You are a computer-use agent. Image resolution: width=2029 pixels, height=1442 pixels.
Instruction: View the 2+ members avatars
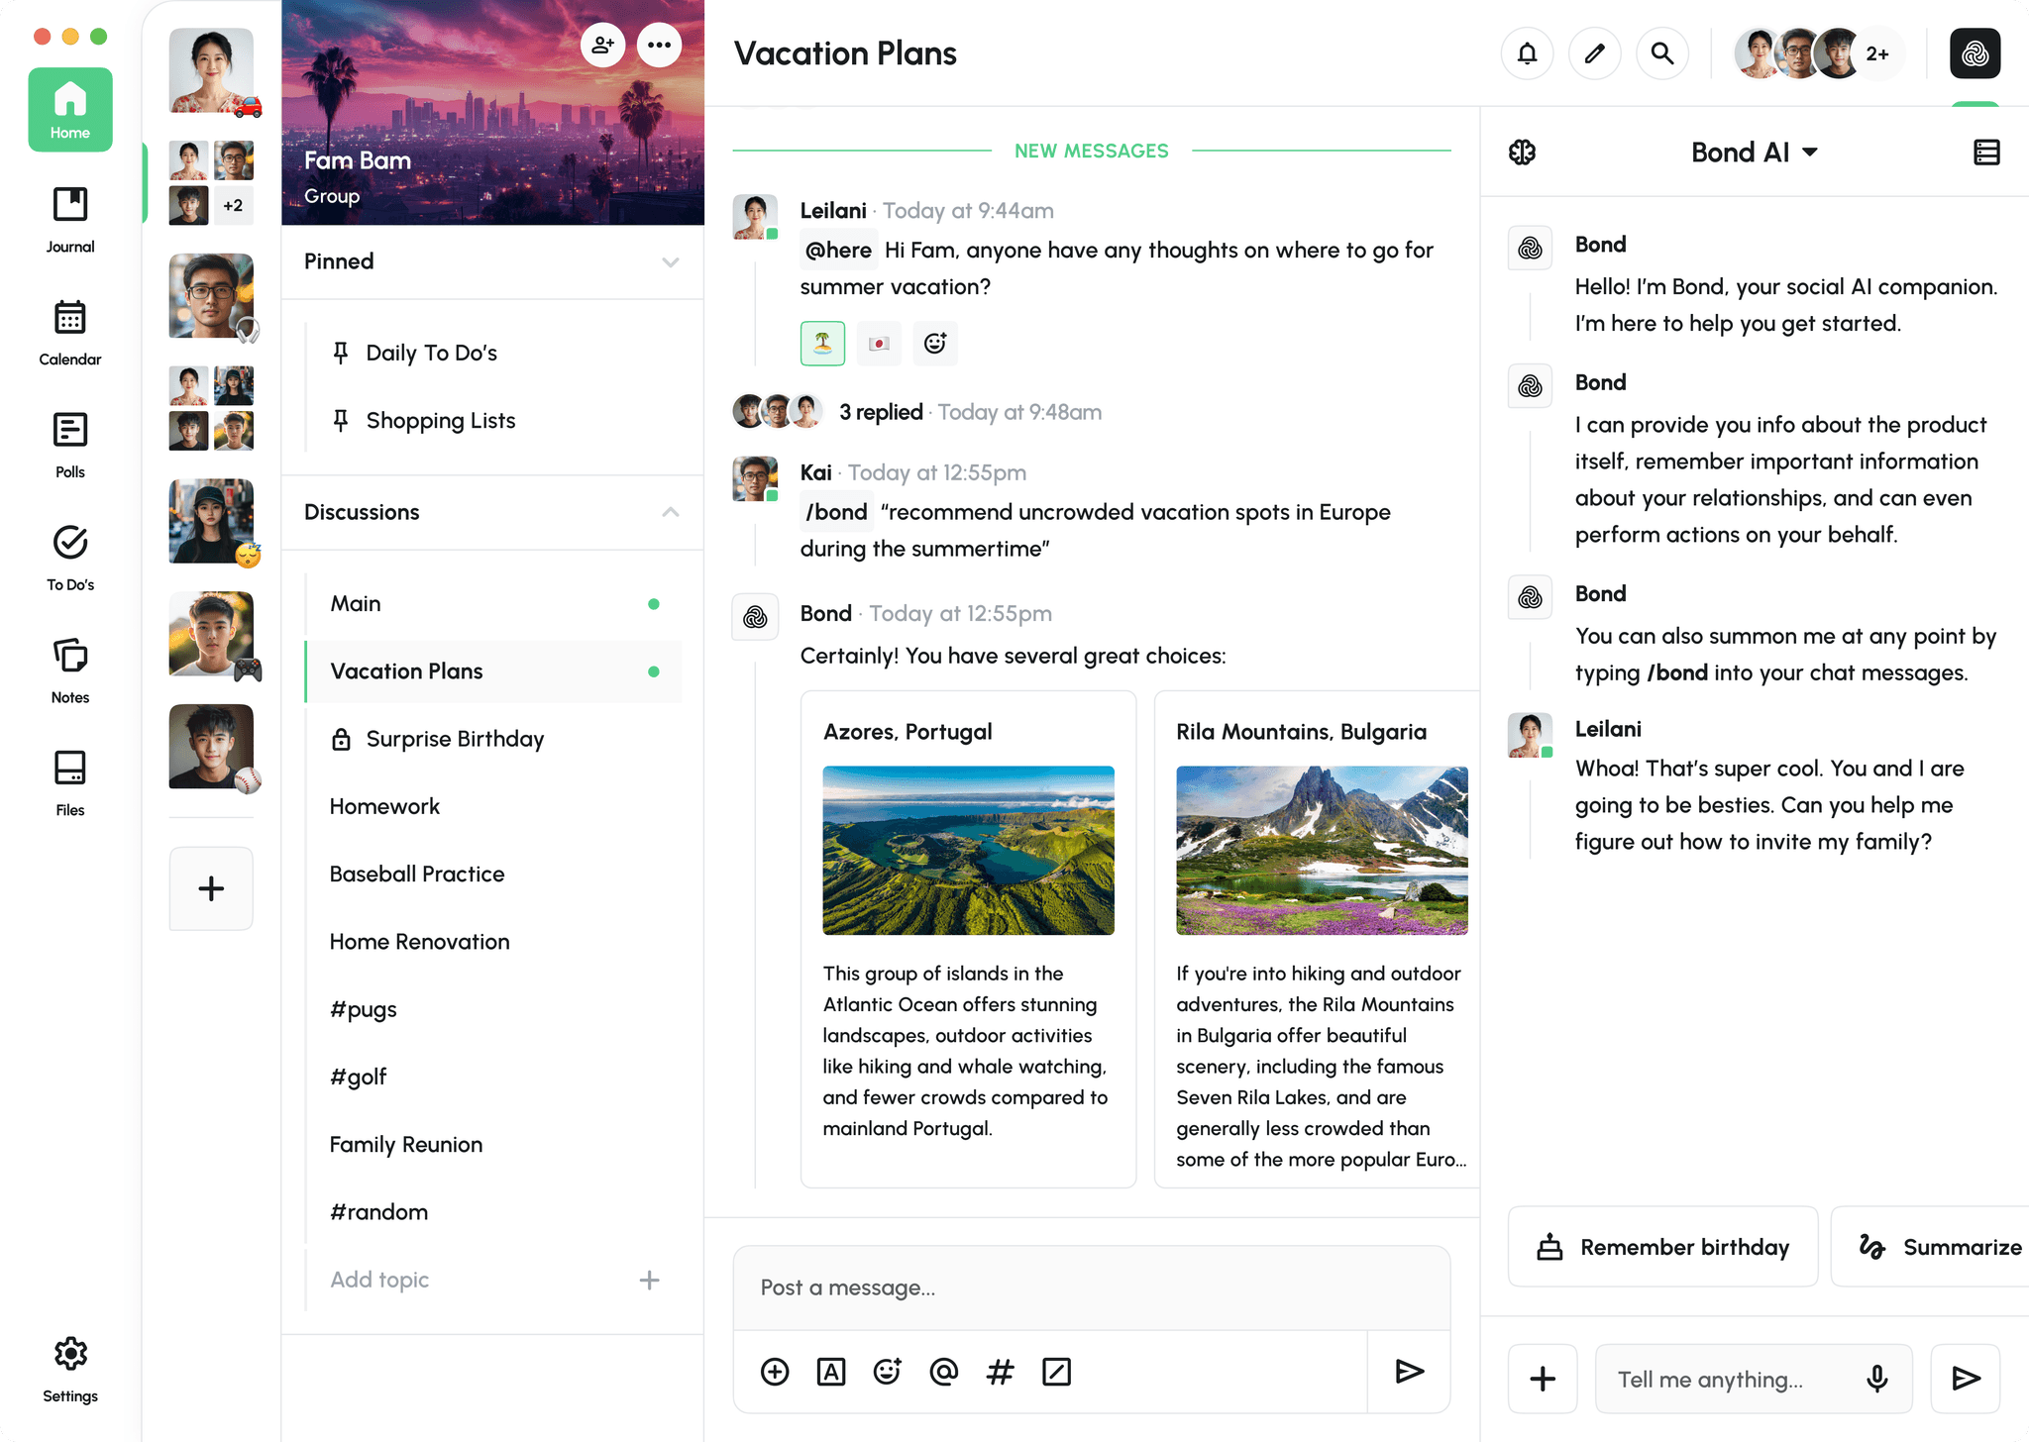tap(1818, 53)
